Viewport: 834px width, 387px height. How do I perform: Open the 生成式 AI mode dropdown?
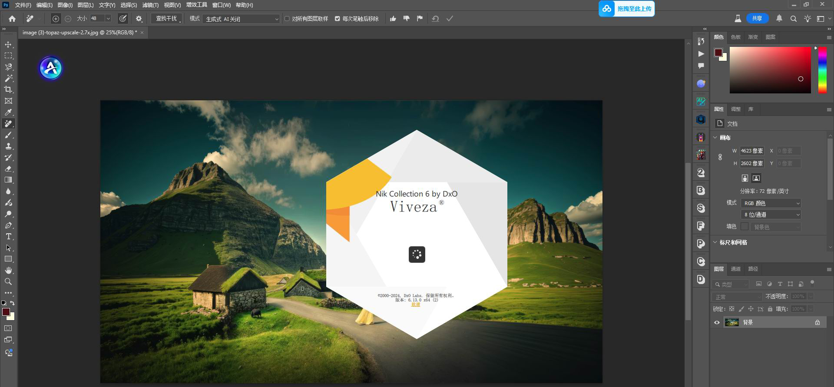[241, 19]
